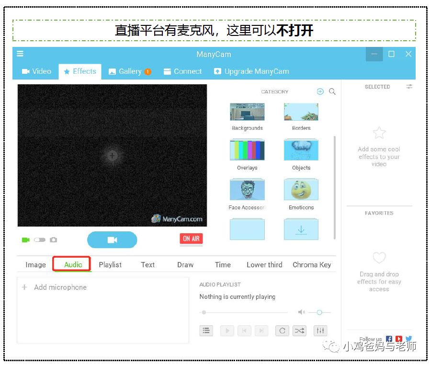Take a snapshot with the camera icon
Image resolution: width=430 pixels, height=365 pixels.
[x=53, y=240]
